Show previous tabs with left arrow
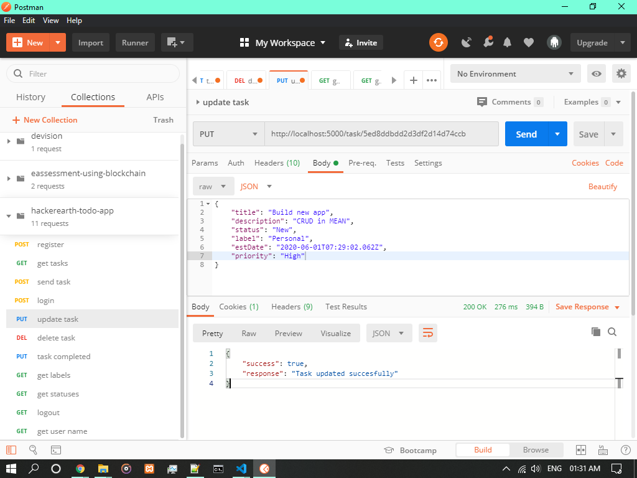The image size is (637, 478). point(194,80)
